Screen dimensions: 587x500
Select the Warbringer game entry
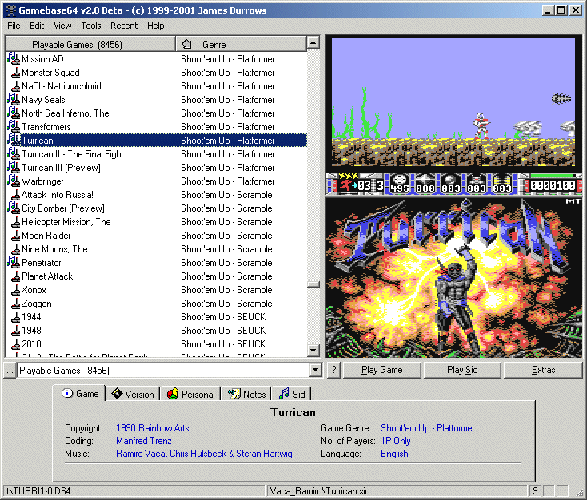pyautogui.click(x=157, y=181)
